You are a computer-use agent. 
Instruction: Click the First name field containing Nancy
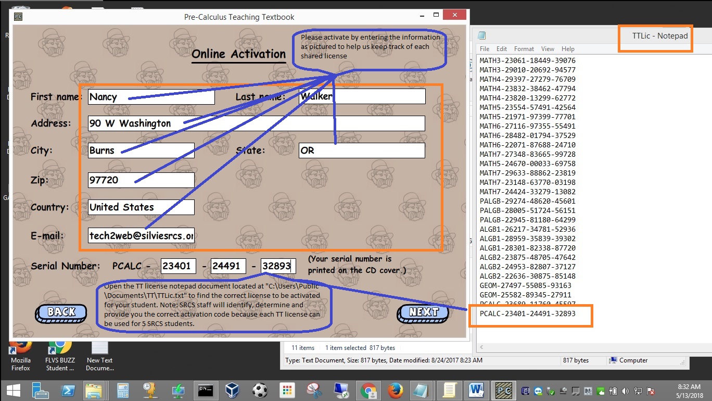coord(151,97)
